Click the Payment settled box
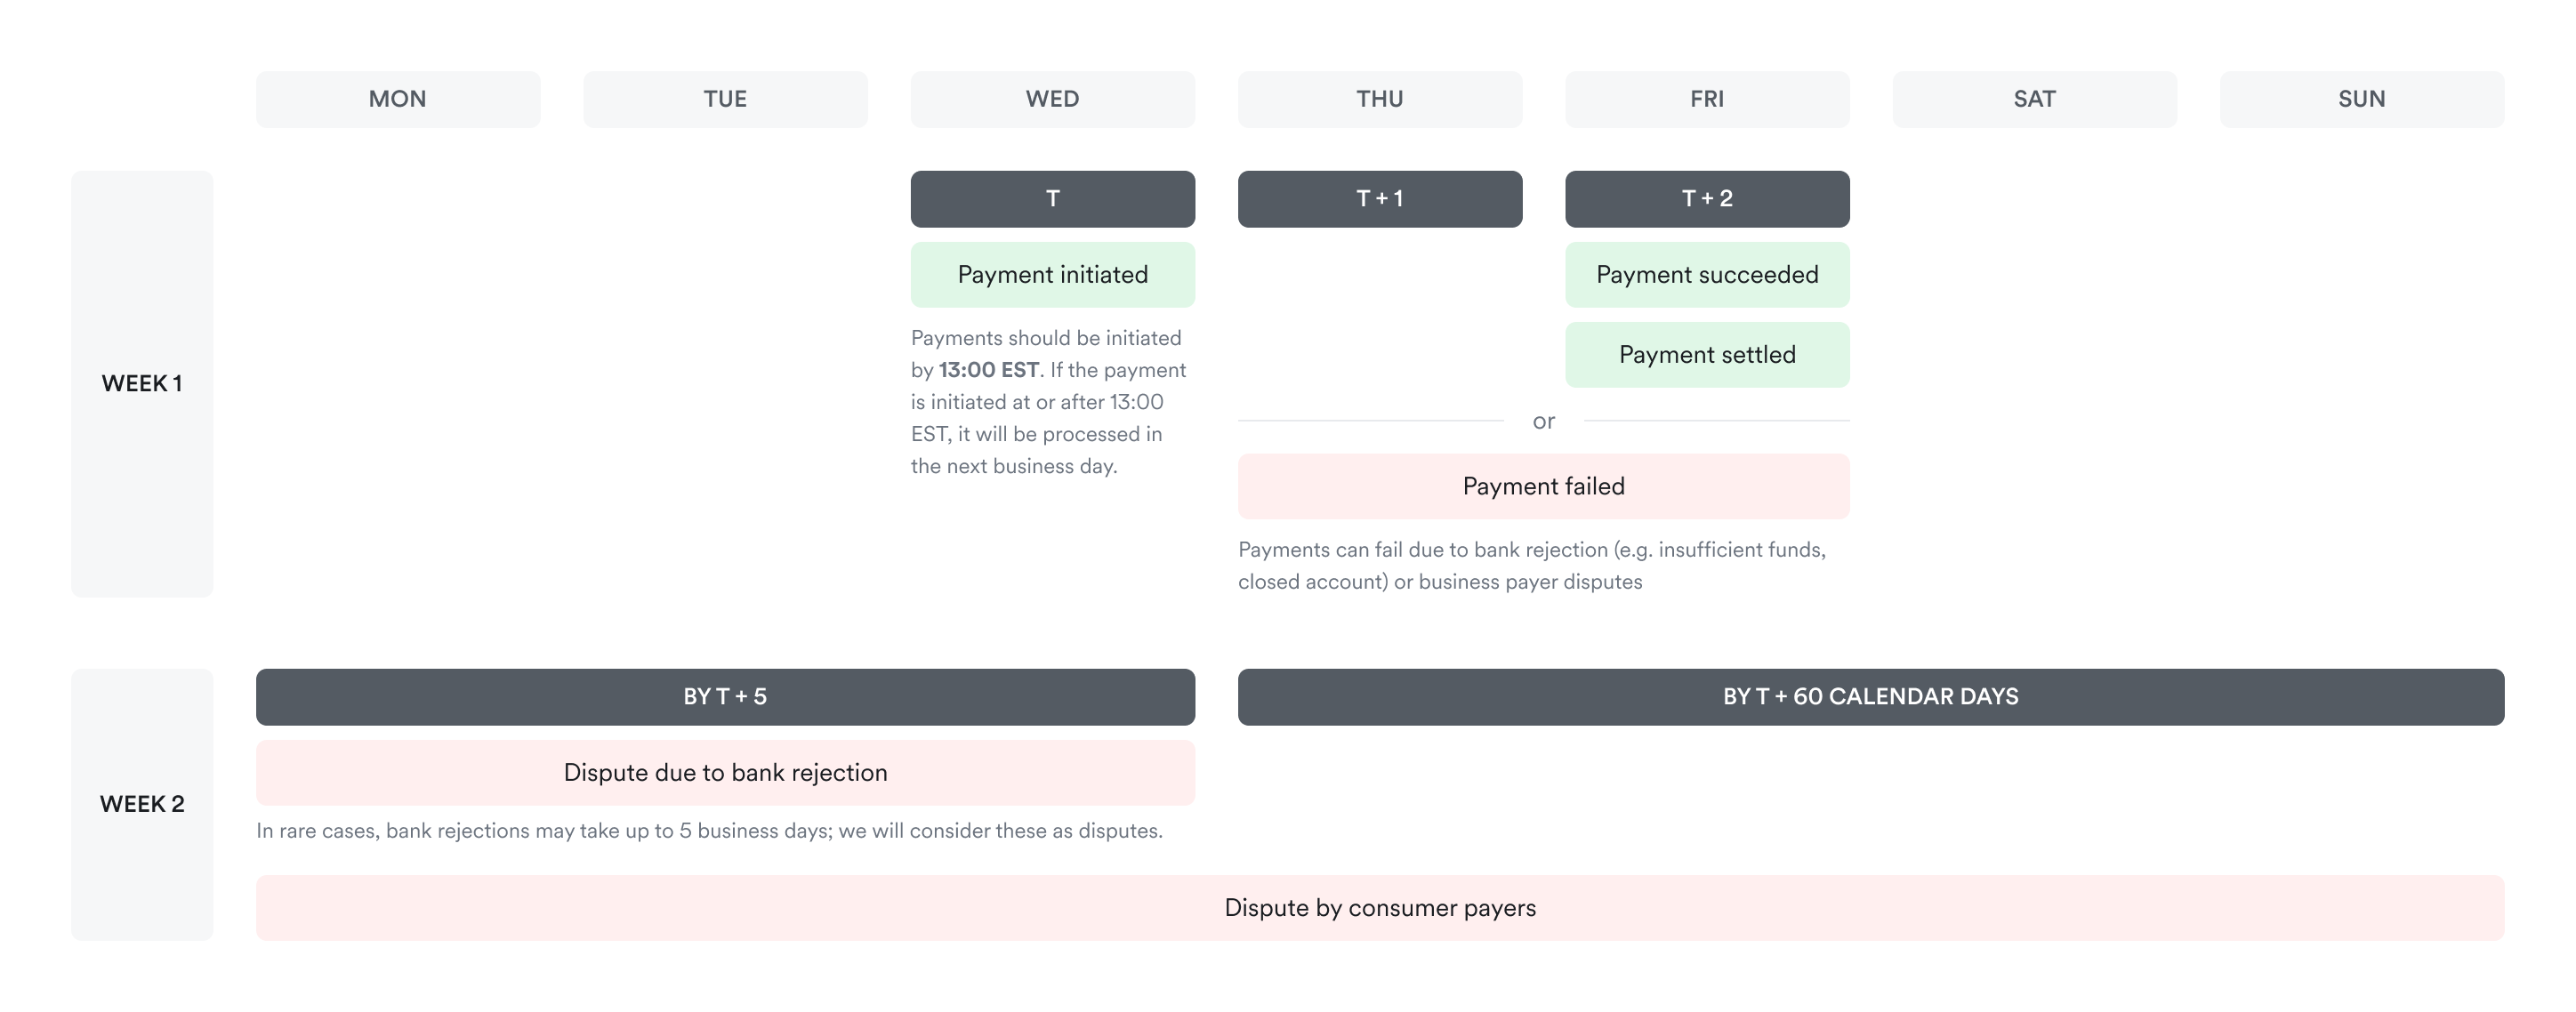Image resolution: width=2576 pixels, height=1012 pixels. point(1707,355)
